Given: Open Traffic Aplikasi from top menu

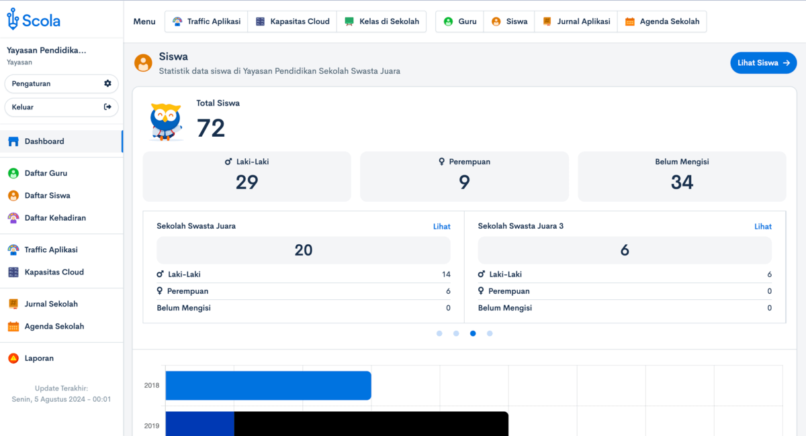Looking at the screenshot, I should click(206, 21).
